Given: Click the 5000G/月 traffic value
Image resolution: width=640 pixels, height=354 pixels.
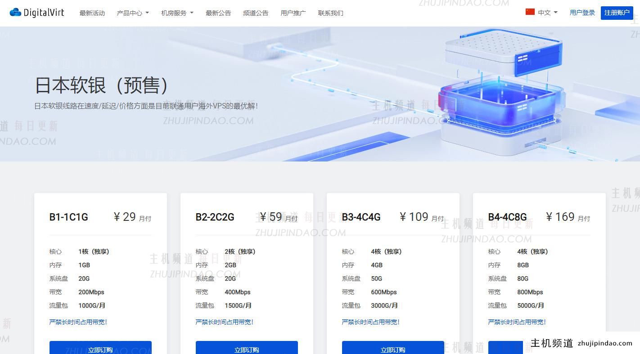Looking at the screenshot, I should tap(531, 305).
